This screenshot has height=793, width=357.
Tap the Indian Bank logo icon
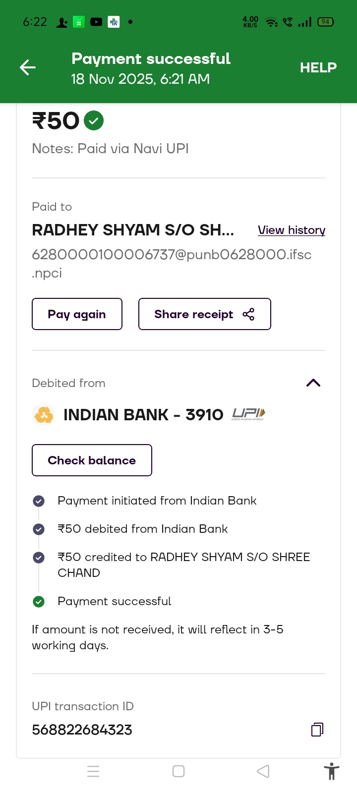pyautogui.click(x=44, y=414)
